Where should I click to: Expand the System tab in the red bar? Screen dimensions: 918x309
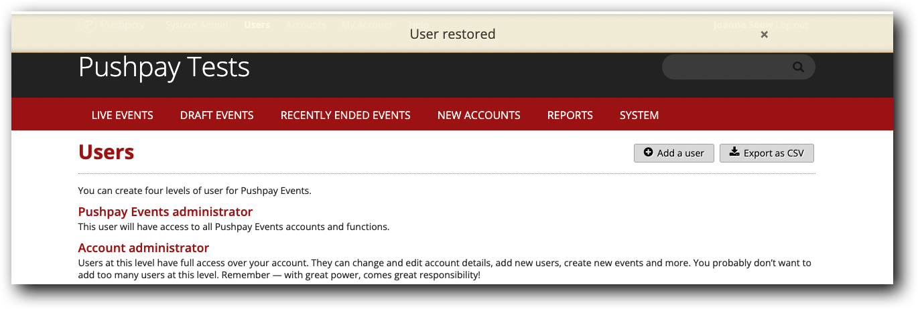(639, 115)
